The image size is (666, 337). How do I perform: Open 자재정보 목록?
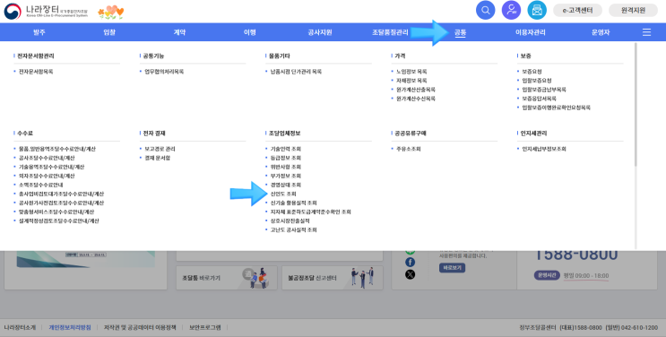(x=411, y=81)
